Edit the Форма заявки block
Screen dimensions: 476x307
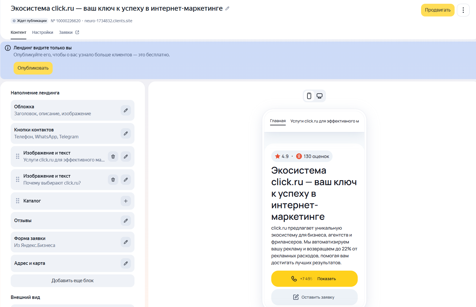[126, 242]
